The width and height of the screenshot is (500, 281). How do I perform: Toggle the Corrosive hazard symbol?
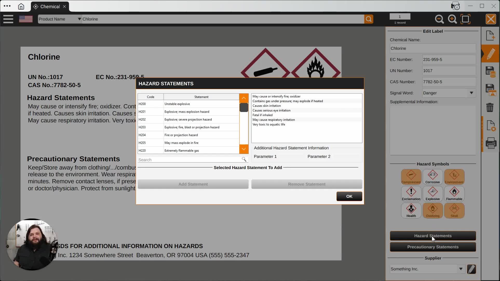point(433,177)
